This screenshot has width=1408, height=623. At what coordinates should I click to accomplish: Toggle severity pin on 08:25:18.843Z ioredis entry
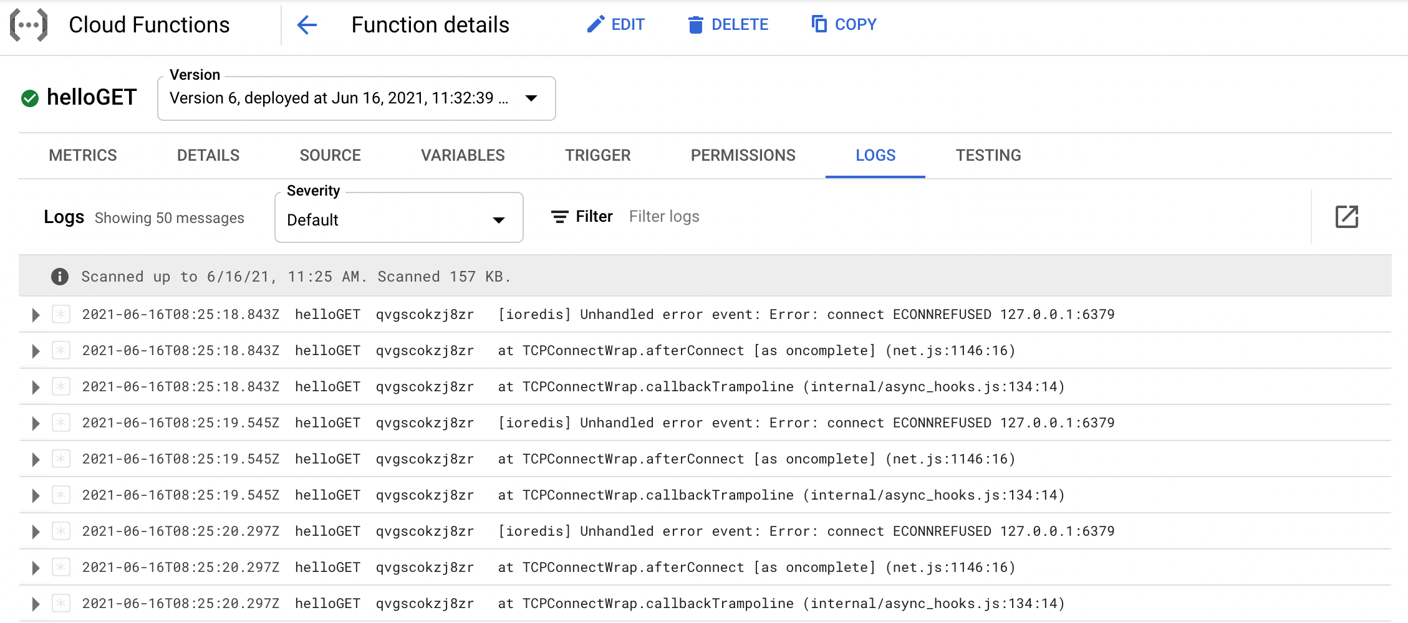click(60, 315)
